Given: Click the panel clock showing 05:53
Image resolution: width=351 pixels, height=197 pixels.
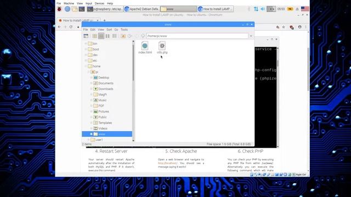Looking at the screenshot, I should 281,9.
